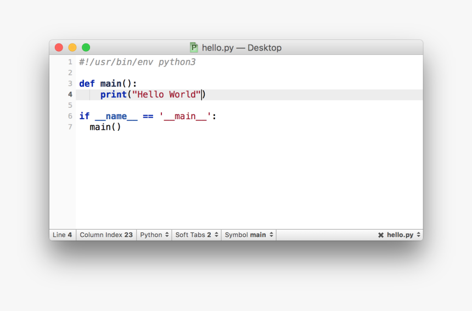The height and width of the screenshot is (311, 472).
Task: Click the hello.py — Desktop window title
Action: coord(241,48)
